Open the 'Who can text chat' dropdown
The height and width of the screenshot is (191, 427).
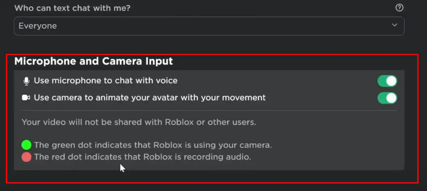coord(209,26)
